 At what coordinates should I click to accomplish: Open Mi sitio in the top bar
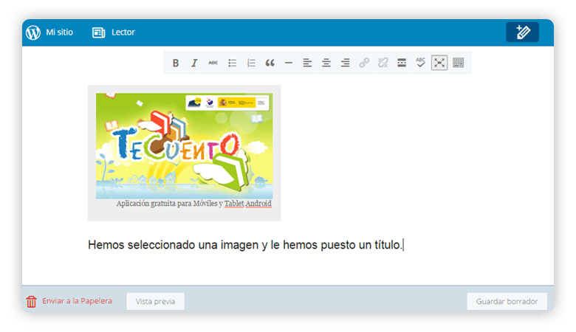[60, 32]
